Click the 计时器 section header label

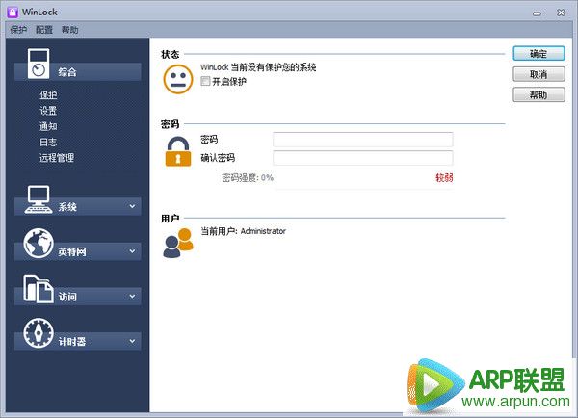click(x=72, y=342)
